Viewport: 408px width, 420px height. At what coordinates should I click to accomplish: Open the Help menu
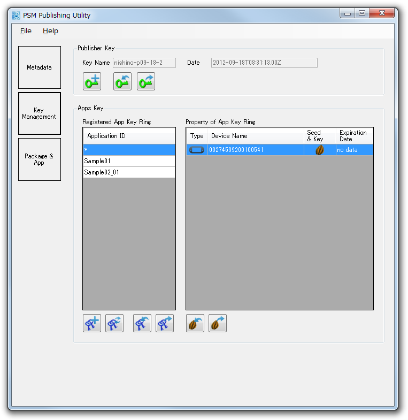point(50,31)
